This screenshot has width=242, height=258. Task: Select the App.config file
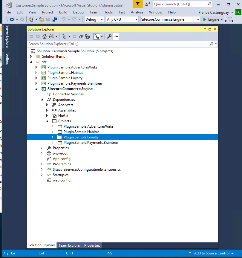pos(62,159)
